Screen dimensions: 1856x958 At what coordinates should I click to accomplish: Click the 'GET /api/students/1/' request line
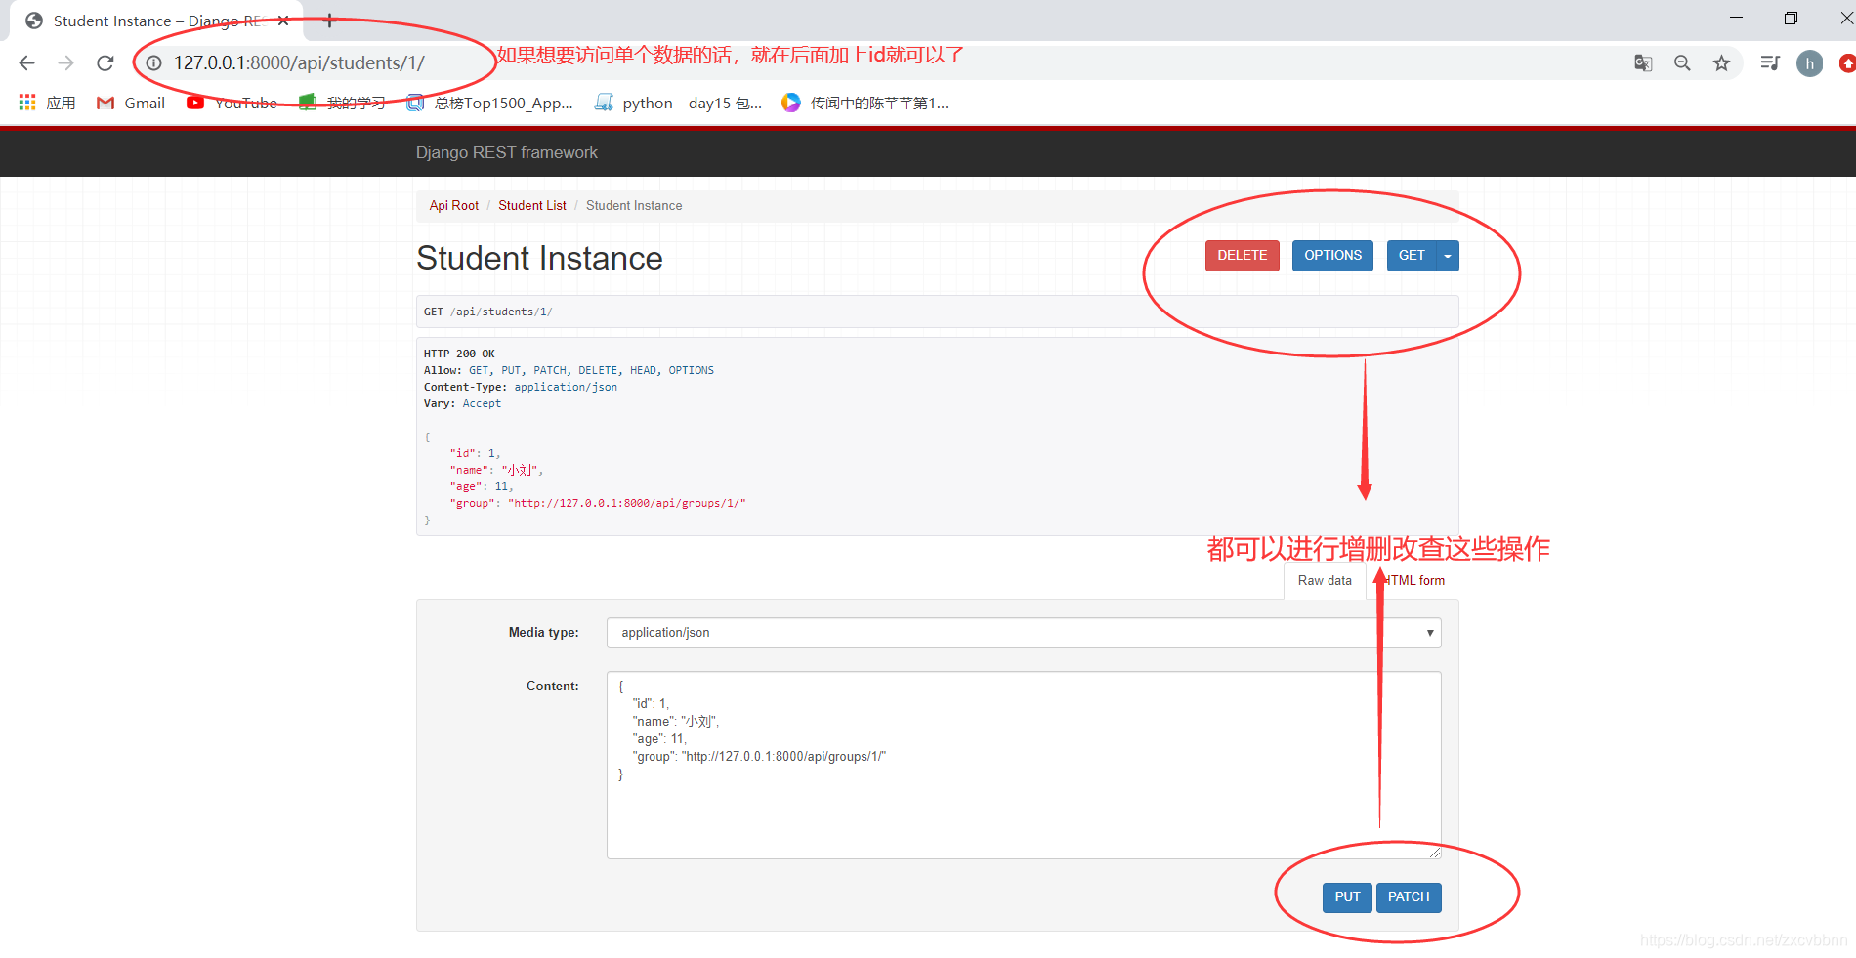pos(488,312)
